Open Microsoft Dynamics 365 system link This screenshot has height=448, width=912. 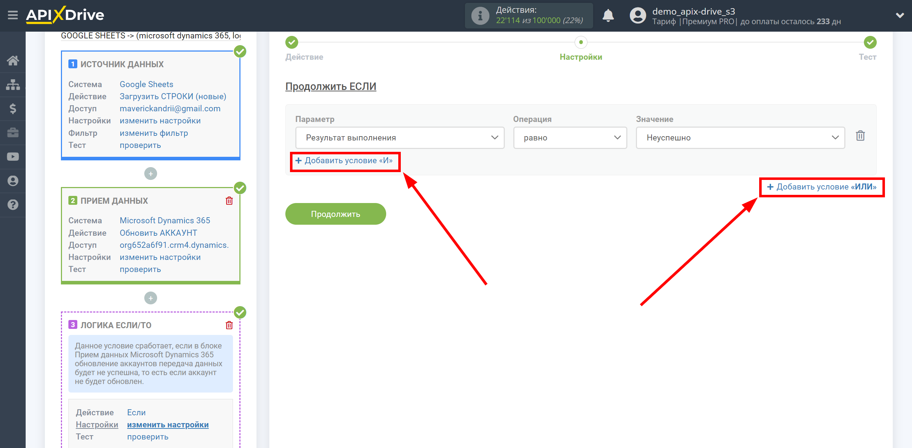(x=165, y=220)
